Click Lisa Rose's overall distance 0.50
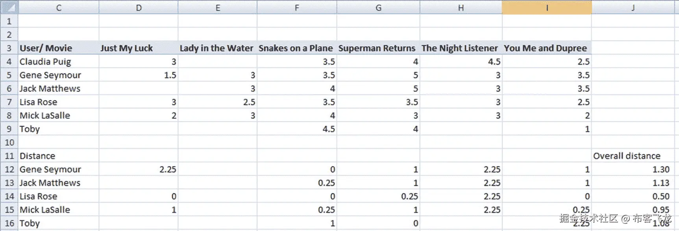 click(633, 196)
